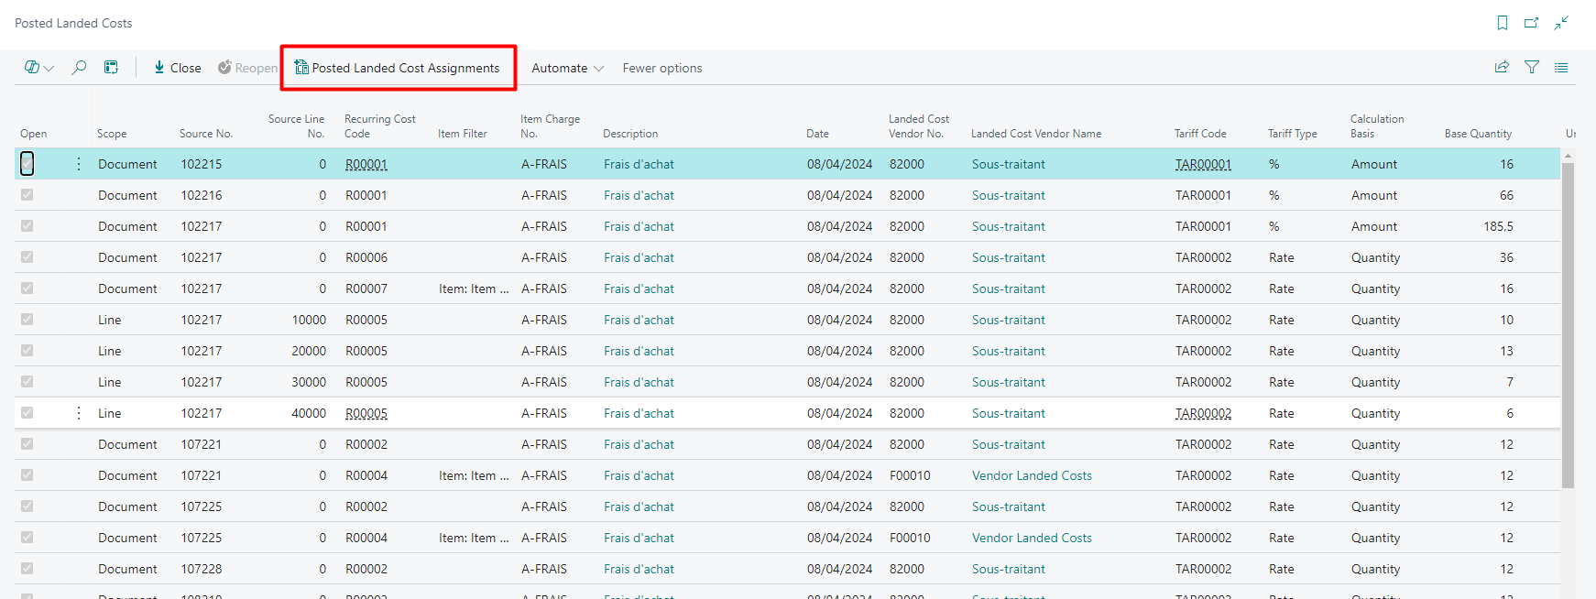Open Posted Landed Cost Assignments
This screenshot has height=599, width=1596.
[x=398, y=68]
